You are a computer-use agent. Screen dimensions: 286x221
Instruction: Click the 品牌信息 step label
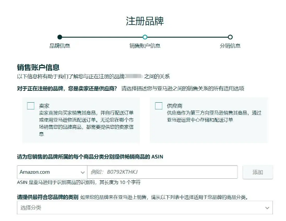[x=60, y=46]
